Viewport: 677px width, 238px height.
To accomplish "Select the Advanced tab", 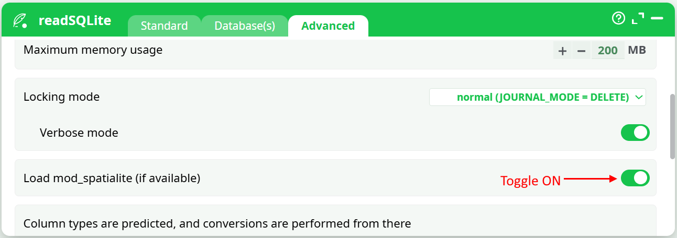I will pos(328,26).
